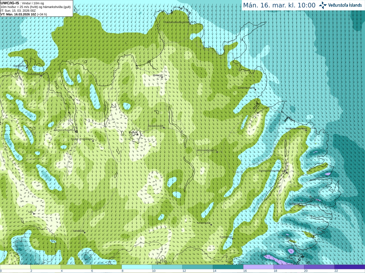Select the date heading Mán. 16. mar. kl. 10:00
Viewport: 365px width, 273px height.
(279, 5)
